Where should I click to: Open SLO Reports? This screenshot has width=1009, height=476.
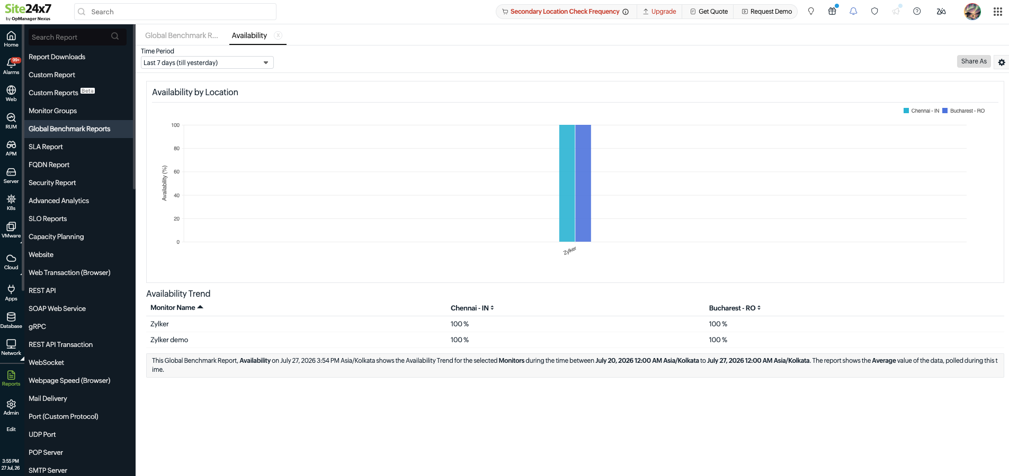(48, 218)
